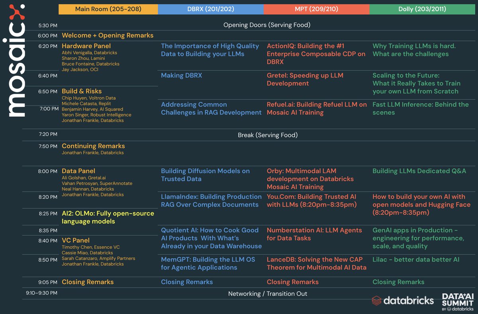Click the 7:20 PM time label
This screenshot has height=314, width=478.
(48, 134)
